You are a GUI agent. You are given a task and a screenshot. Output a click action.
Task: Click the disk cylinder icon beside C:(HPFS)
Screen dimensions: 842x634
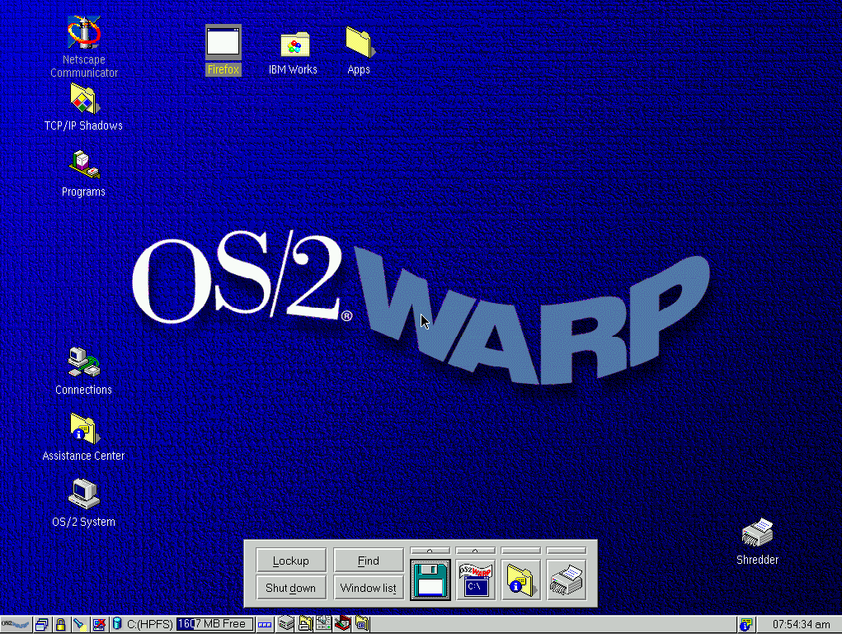(x=117, y=624)
